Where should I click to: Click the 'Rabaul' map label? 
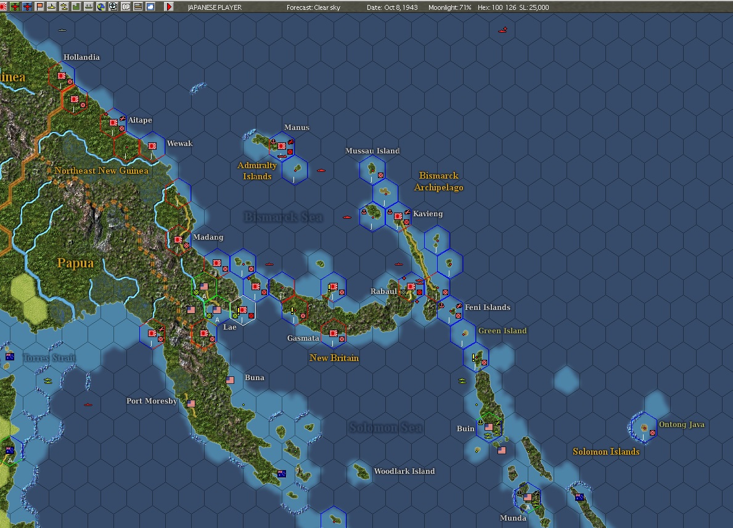[383, 291]
